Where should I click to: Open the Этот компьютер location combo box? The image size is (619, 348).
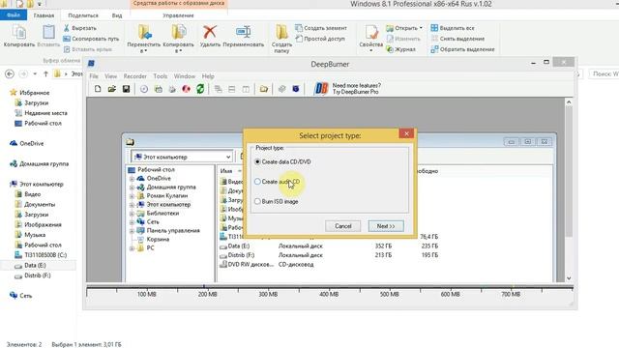tap(183, 157)
